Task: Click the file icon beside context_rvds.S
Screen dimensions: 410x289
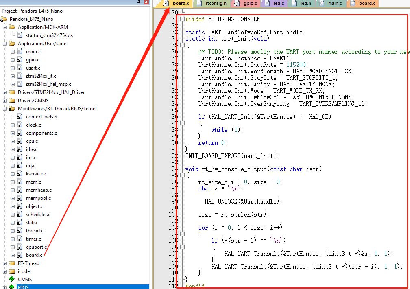Action: (x=20, y=117)
